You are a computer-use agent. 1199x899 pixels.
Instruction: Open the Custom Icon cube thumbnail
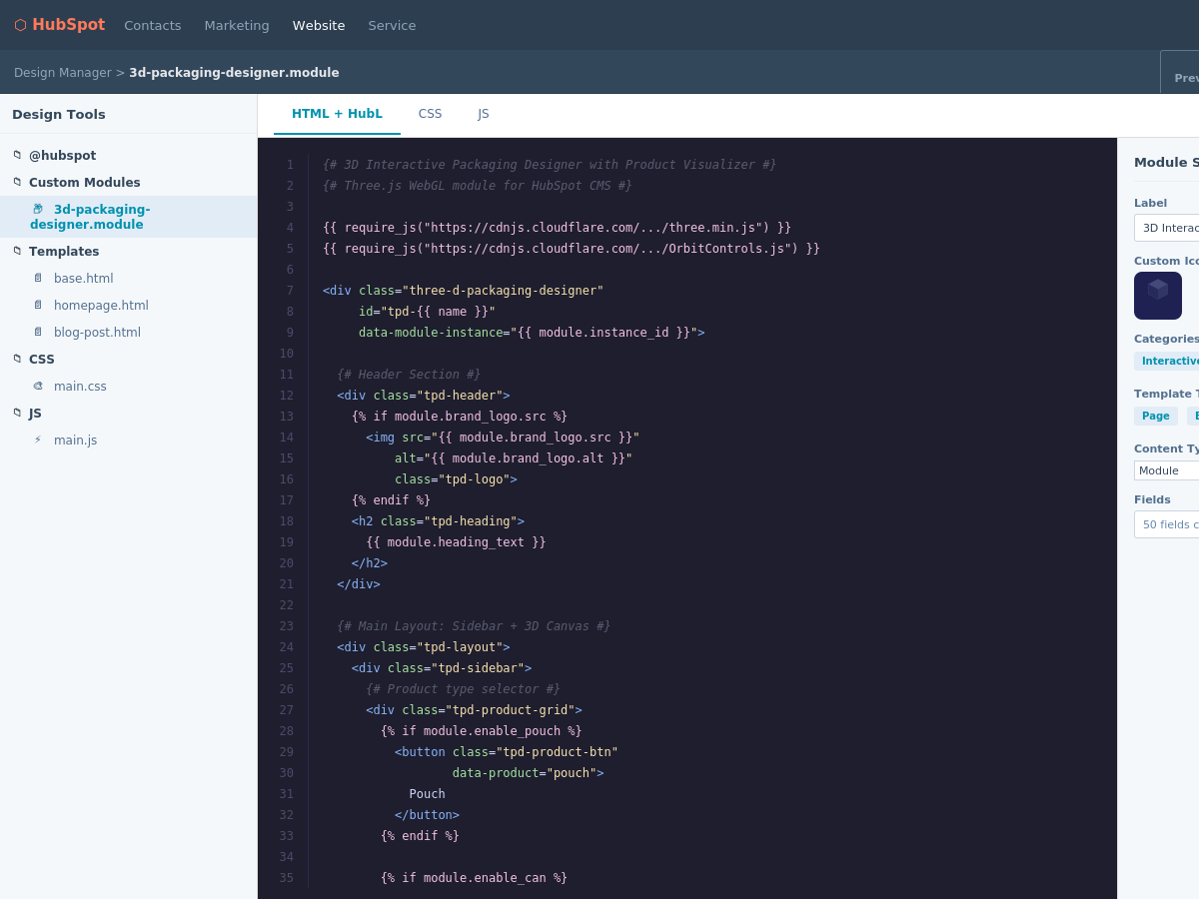tap(1157, 296)
